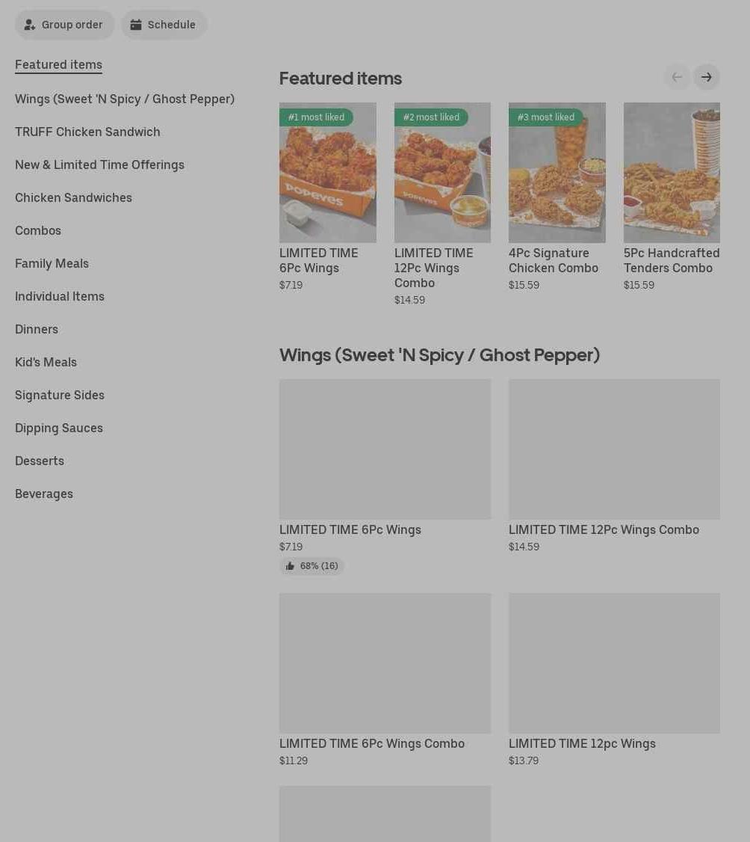Open the Featured items menu section
750x842 pixels.
[x=58, y=64]
